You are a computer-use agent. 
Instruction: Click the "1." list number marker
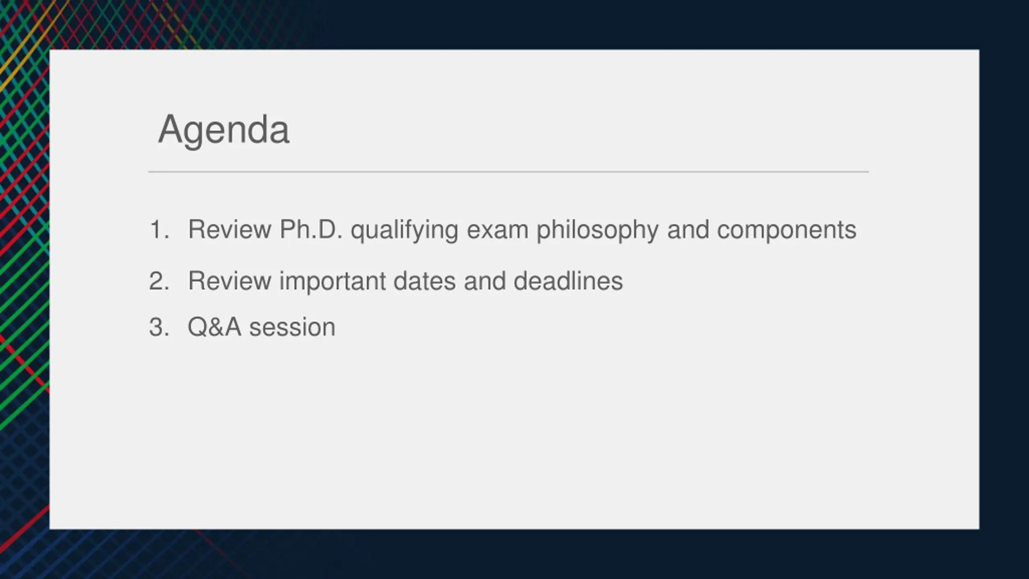click(x=159, y=230)
